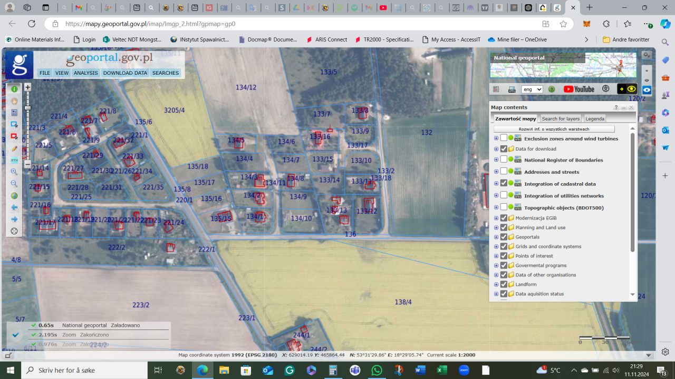Click the magnifier zoom-out tool

click(14, 184)
